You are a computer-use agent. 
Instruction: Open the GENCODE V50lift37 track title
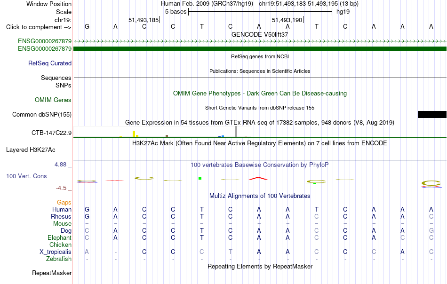point(260,34)
